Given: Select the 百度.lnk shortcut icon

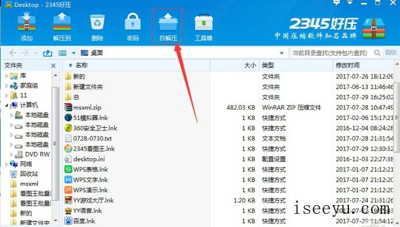Looking at the screenshot, I should (x=68, y=221).
